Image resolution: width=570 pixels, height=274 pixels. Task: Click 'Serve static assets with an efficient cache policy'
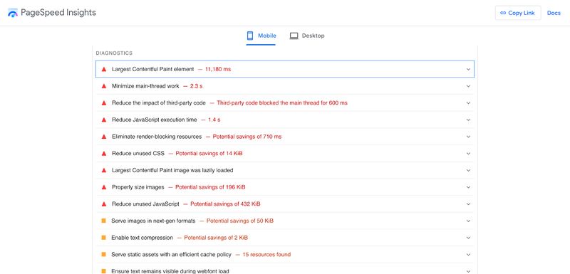point(171,254)
